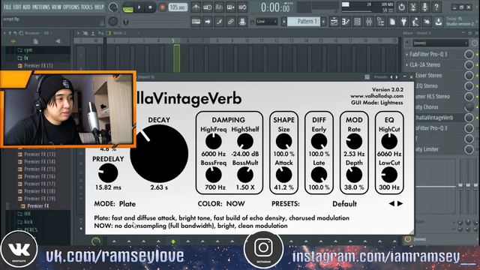480x270 pixels.
Task: Select Premier FX (16) in Browser
Action: click(x=40, y=176)
